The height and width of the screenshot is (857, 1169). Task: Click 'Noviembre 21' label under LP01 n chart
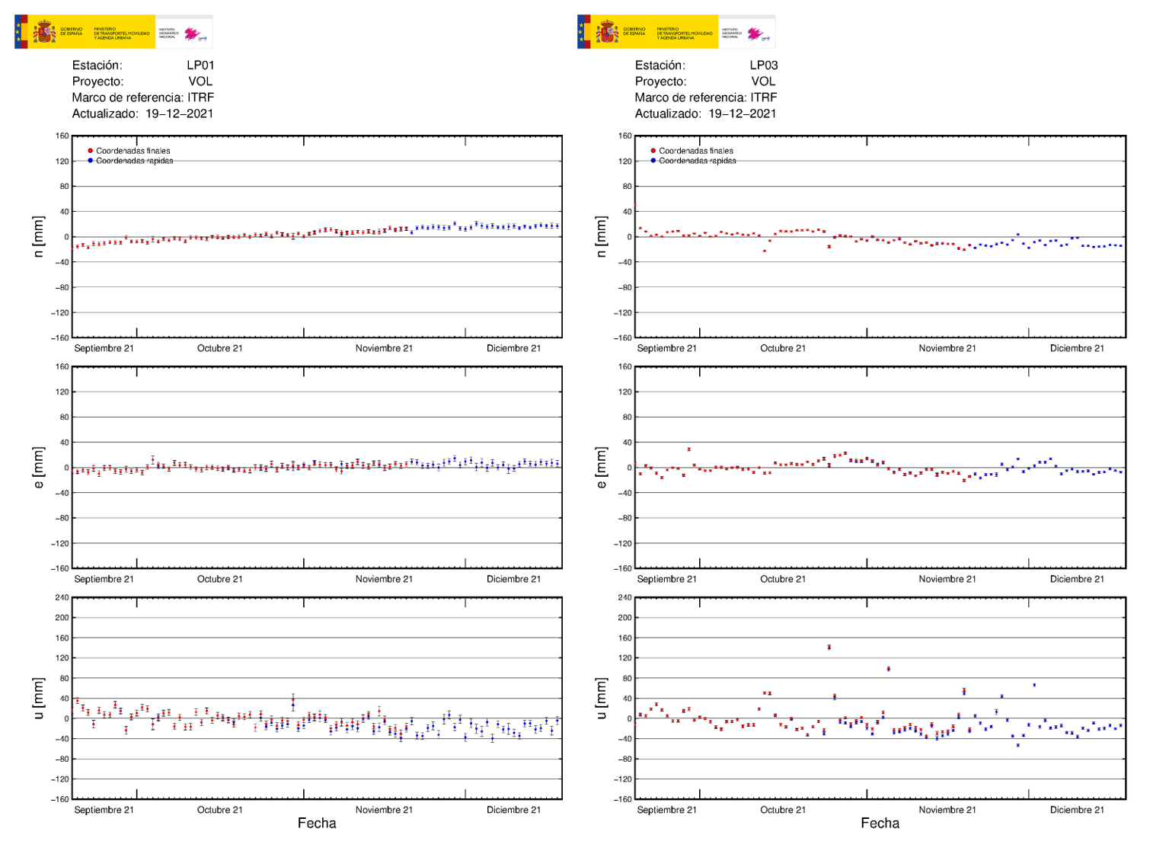pos(384,348)
